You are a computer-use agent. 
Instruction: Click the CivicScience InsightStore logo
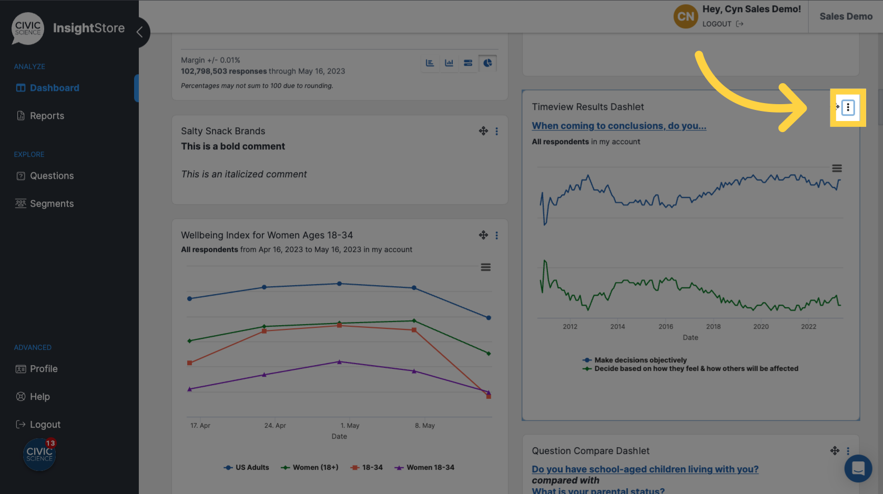click(x=68, y=28)
